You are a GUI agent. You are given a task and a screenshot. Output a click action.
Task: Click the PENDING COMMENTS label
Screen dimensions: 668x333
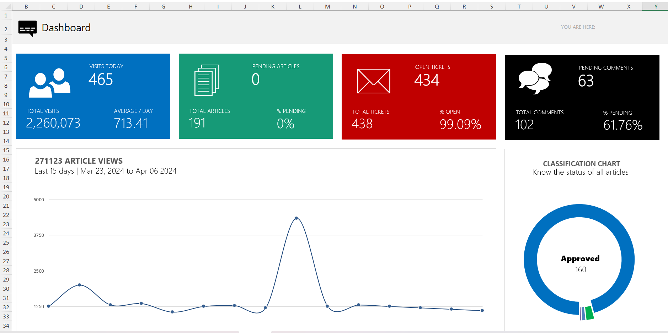pyautogui.click(x=606, y=68)
